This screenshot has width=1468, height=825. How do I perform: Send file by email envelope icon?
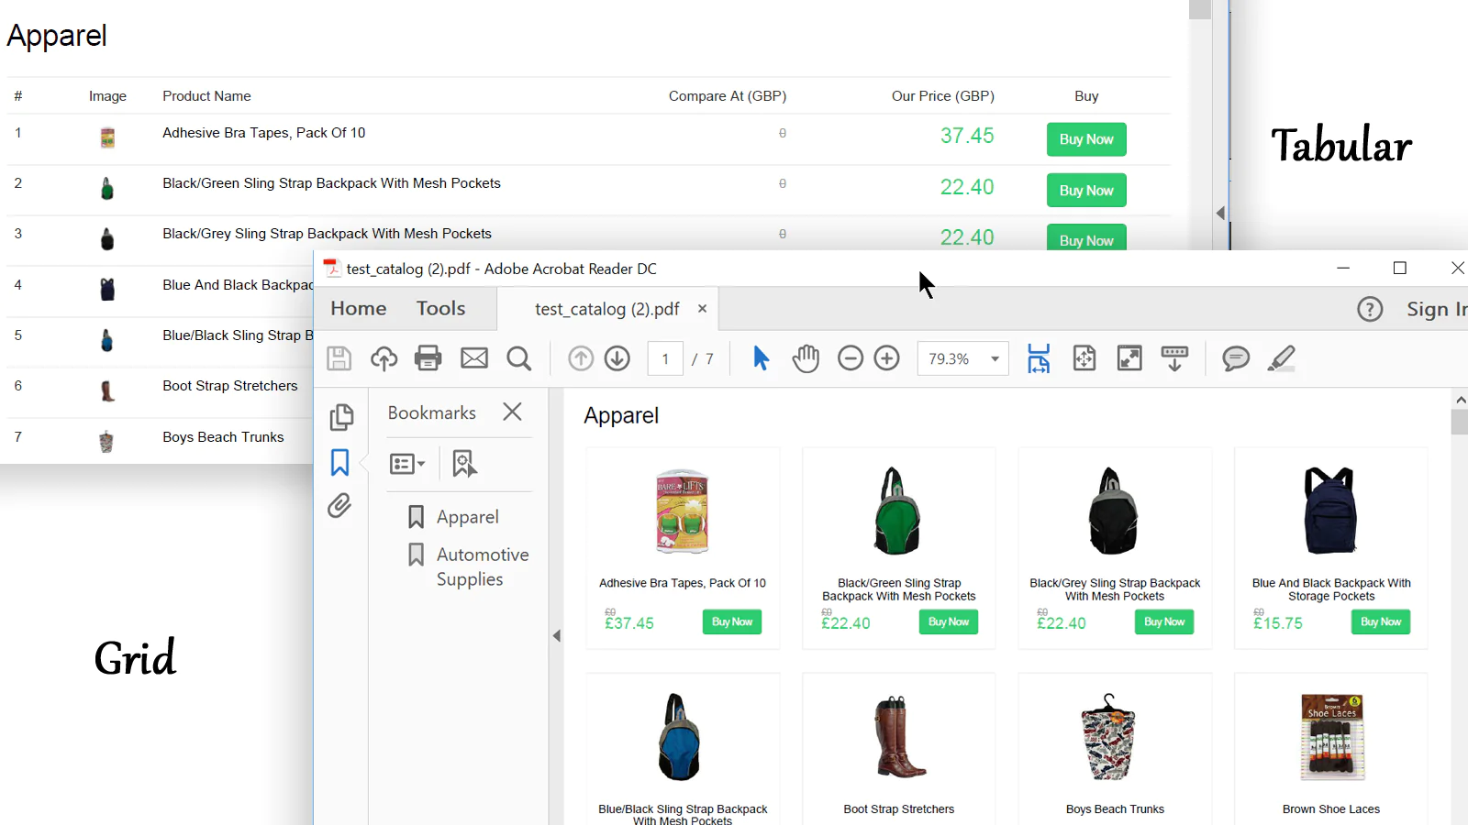coord(473,358)
